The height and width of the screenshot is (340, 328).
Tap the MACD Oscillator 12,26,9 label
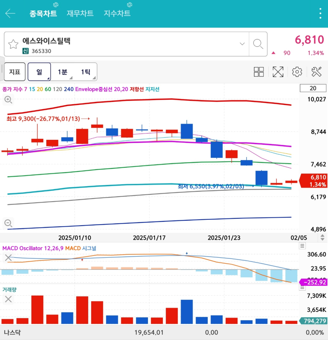tap(33, 248)
